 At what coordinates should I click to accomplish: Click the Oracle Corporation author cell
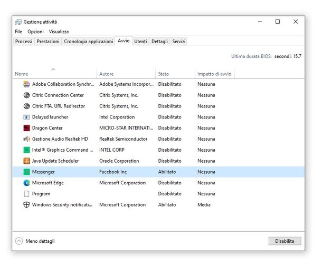pyautogui.click(x=119, y=161)
